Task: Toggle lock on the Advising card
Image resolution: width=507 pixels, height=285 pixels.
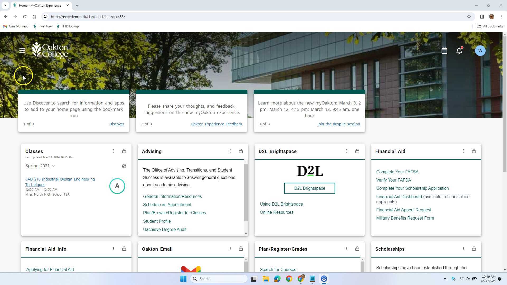Action: coord(241,151)
